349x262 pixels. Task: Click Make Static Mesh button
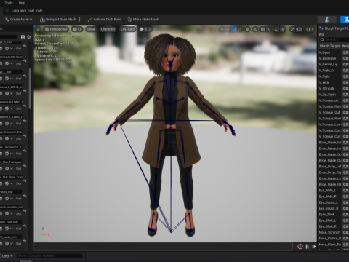click(x=143, y=20)
